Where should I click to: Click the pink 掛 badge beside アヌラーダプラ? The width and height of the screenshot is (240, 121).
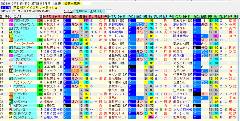(10, 20)
